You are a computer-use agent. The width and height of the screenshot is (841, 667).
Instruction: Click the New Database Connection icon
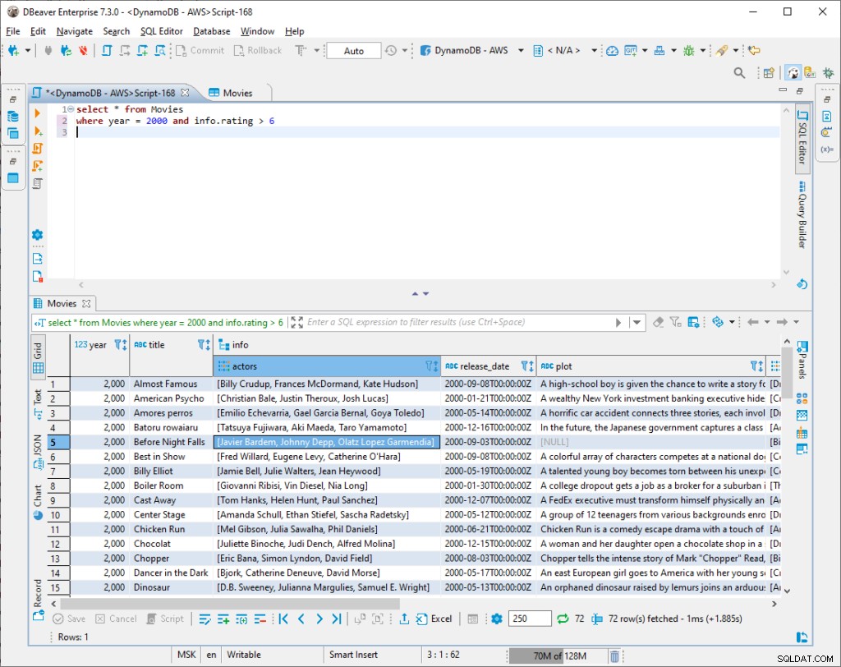point(13,50)
